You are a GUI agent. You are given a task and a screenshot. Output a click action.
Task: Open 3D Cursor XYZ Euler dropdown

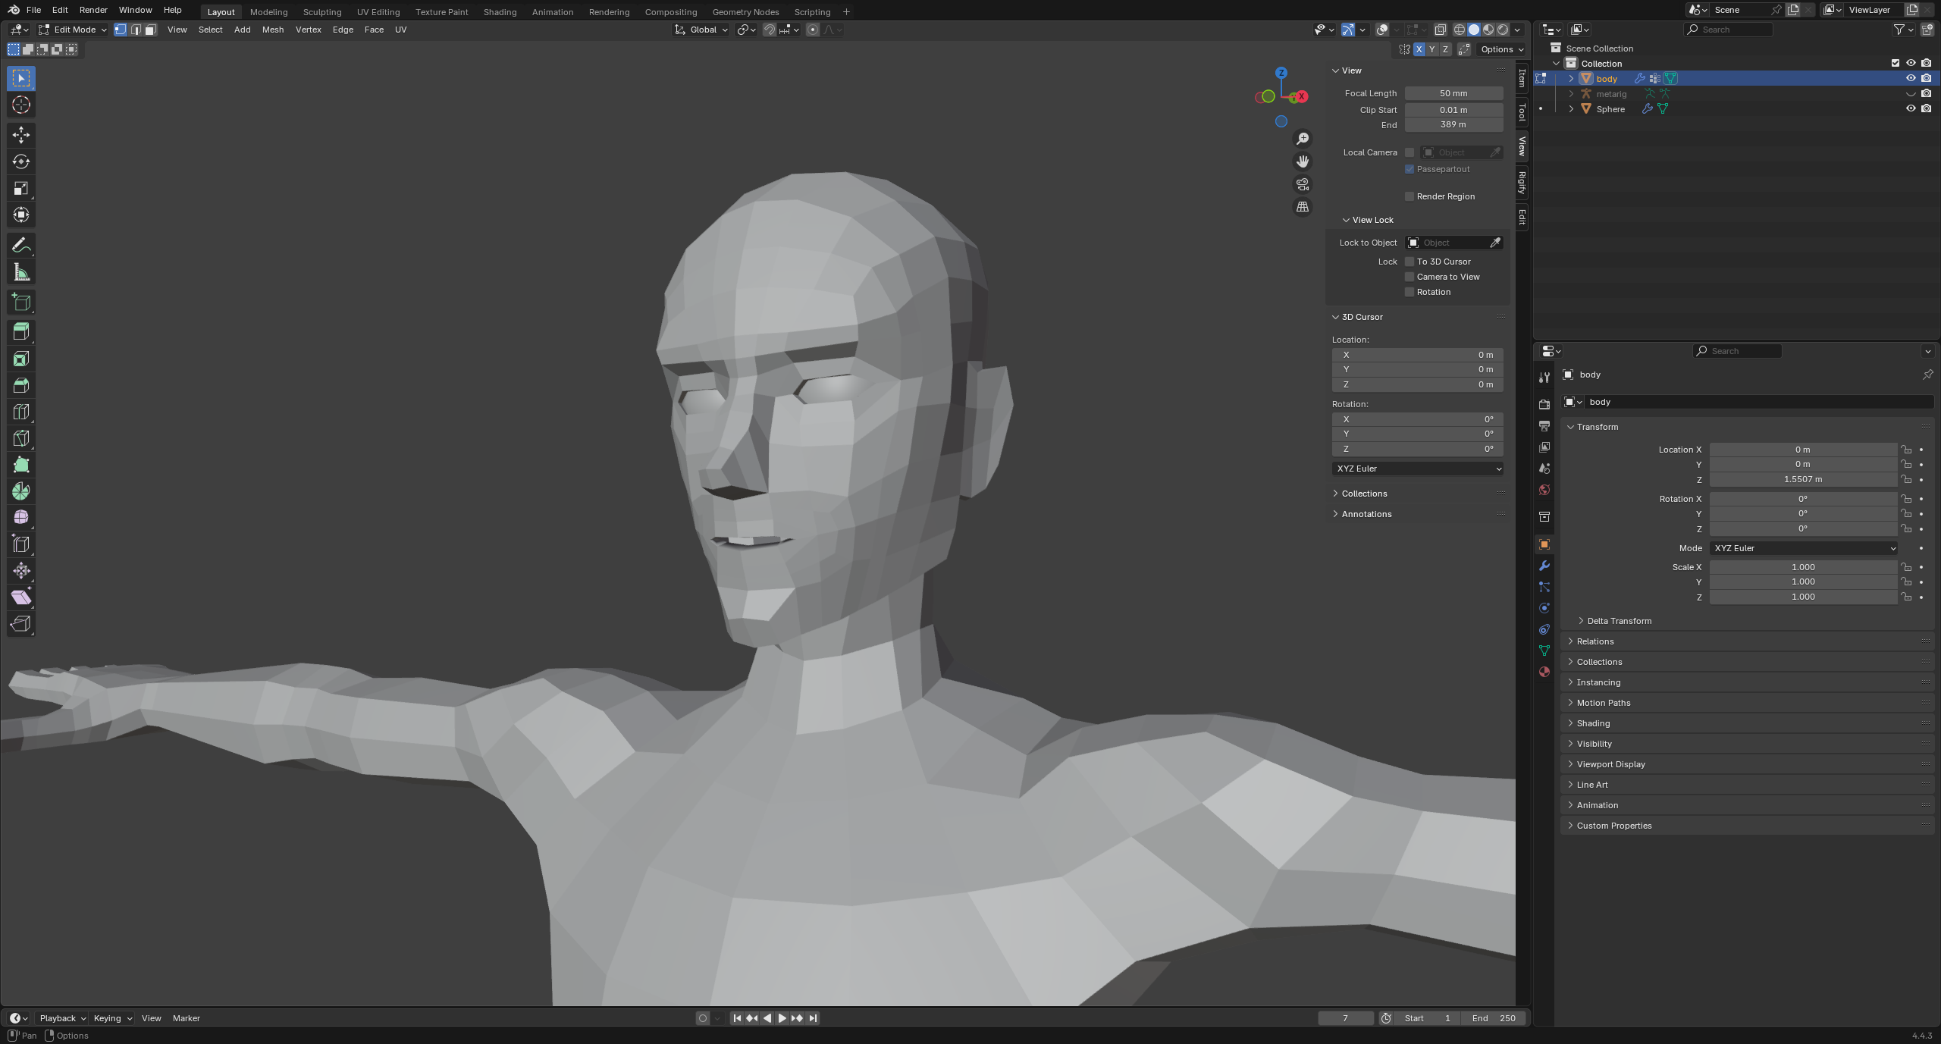tap(1418, 469)
